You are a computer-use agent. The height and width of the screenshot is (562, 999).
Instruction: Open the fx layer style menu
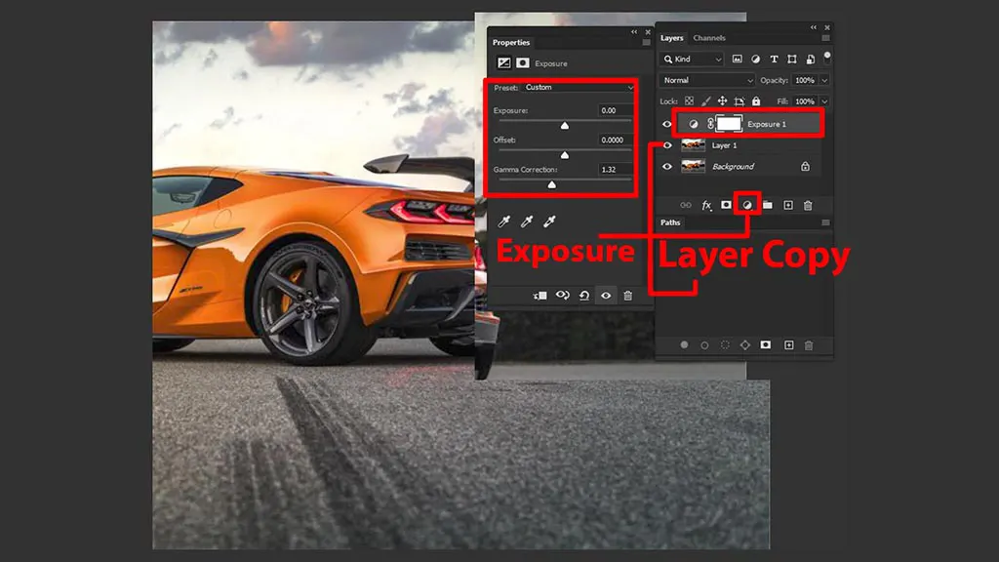click(706, 205)
